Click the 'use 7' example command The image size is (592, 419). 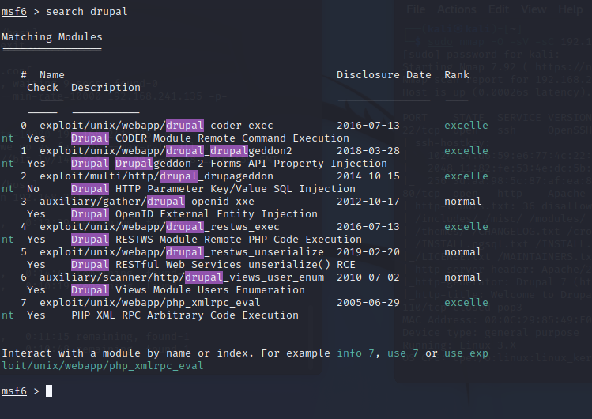402,353
